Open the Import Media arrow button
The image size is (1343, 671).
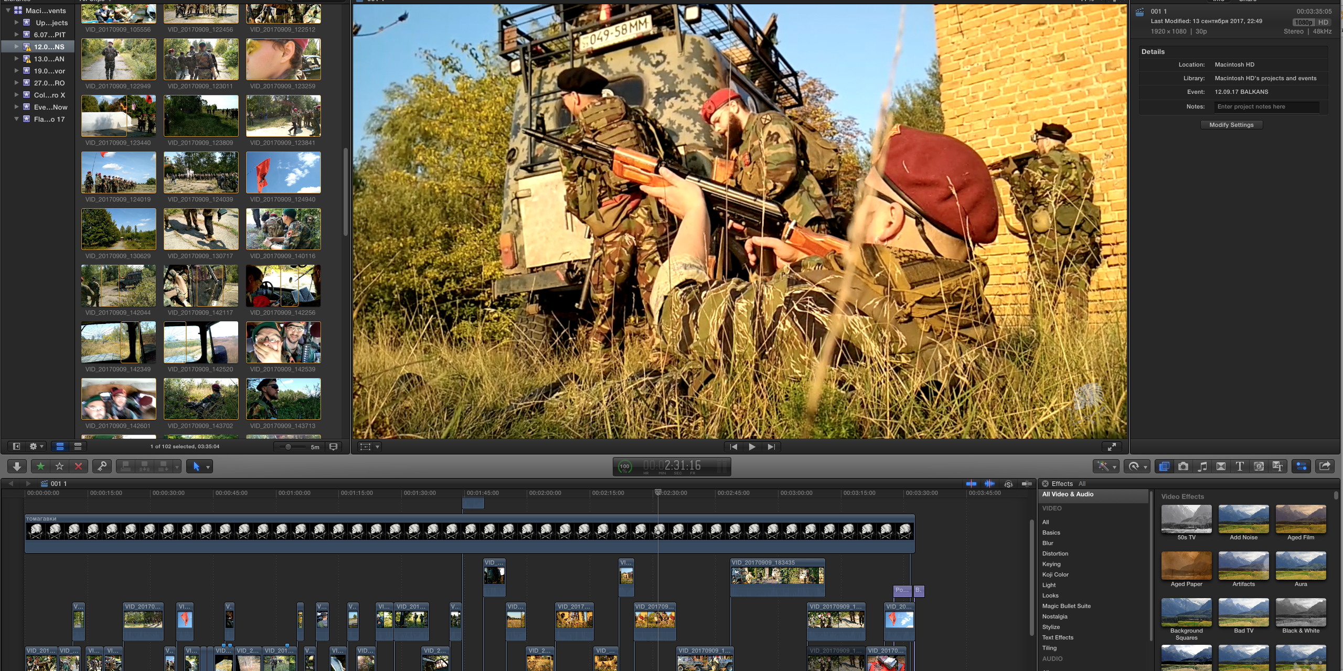pos(17,466)
